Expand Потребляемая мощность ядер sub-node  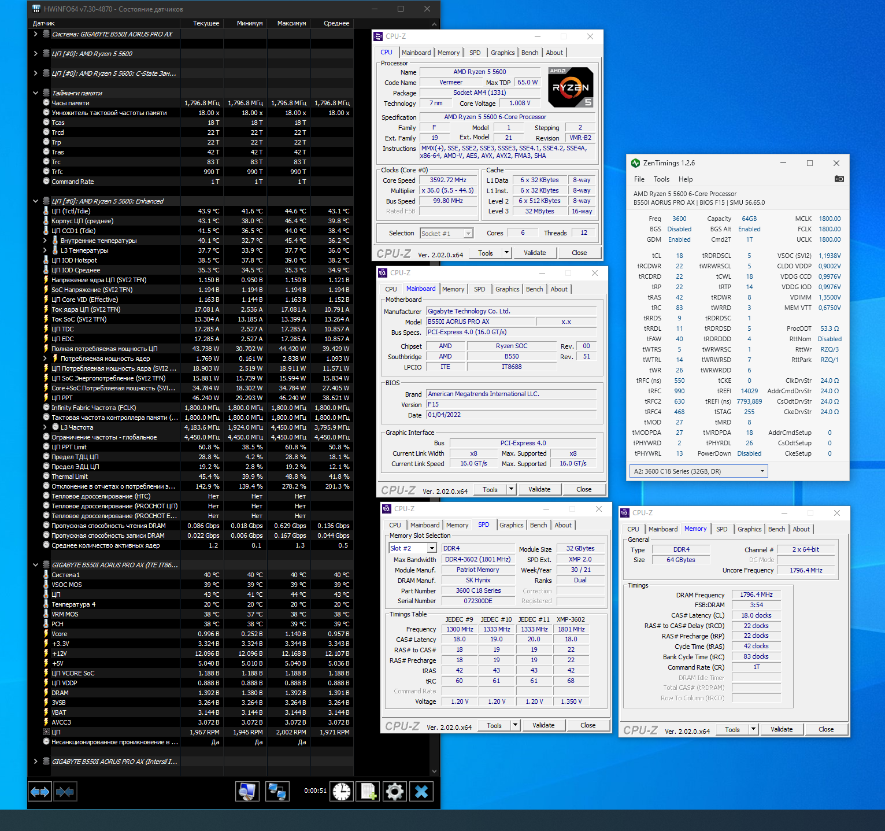pos(45,359)
